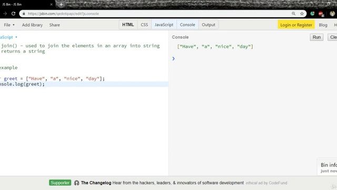
Task: Click the red extension icon
Action: [321, 14]
